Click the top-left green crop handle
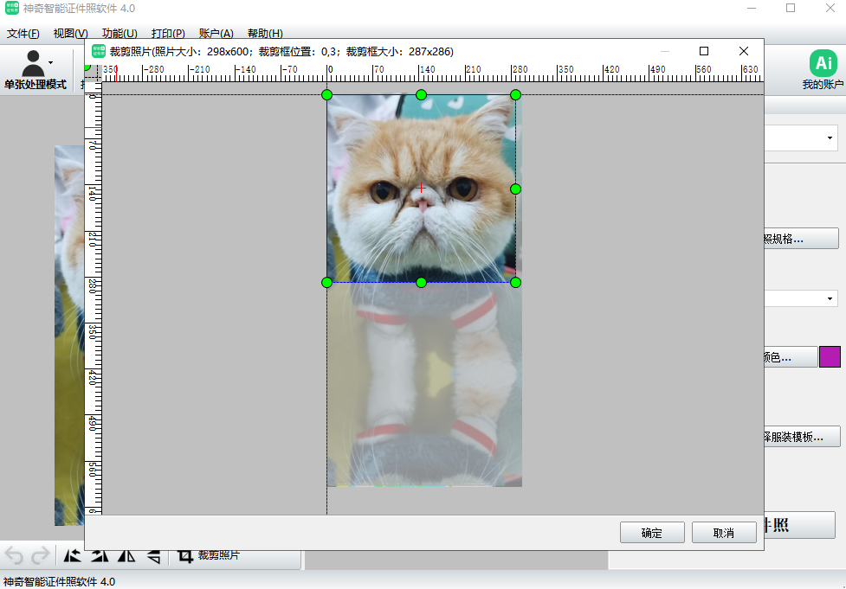The width and height of the screenshot is (846, 589). [326, 94]
